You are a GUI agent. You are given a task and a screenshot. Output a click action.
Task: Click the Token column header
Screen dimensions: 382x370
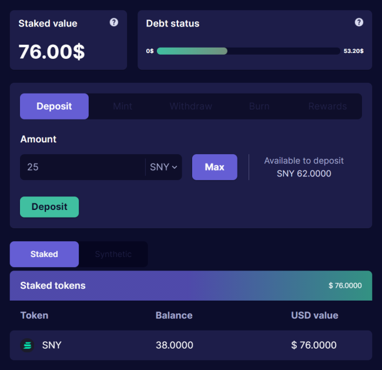coord(34,315)
